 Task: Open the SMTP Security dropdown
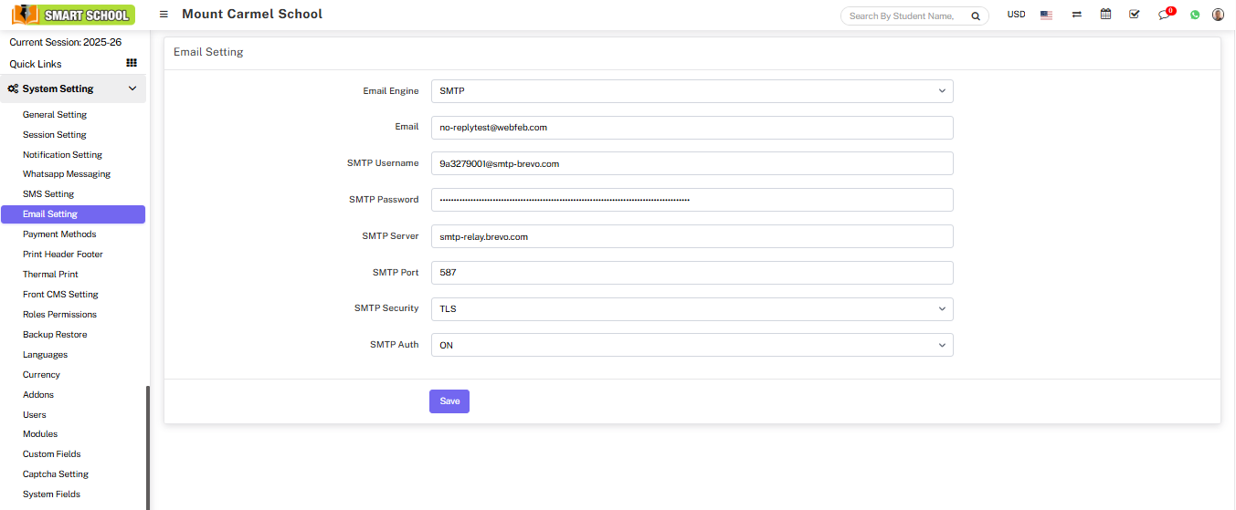[x=692, y=308]
